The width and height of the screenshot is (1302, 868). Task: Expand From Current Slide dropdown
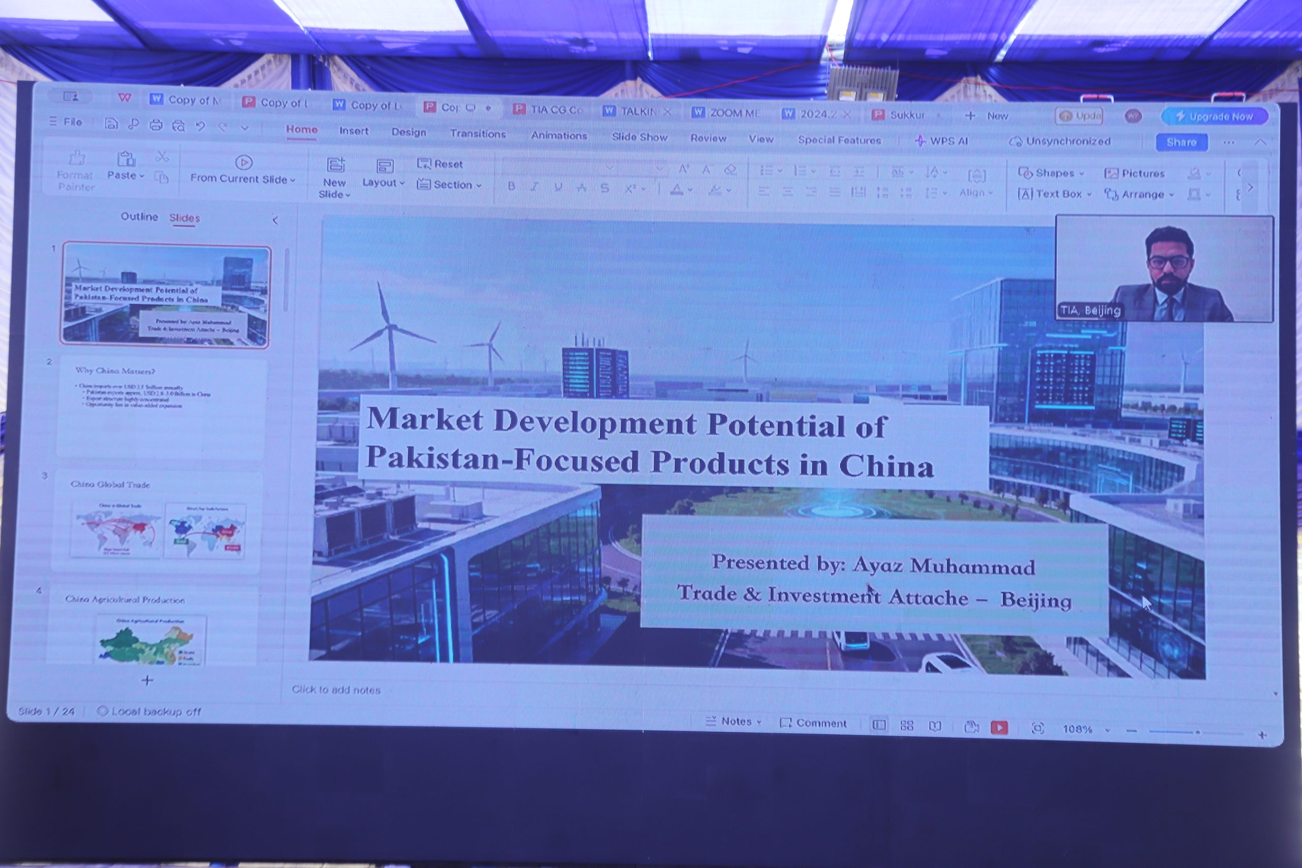(243, 179)
